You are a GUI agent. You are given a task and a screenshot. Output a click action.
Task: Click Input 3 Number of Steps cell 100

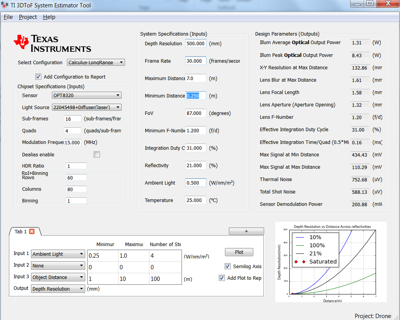click(x=165, y=279)
